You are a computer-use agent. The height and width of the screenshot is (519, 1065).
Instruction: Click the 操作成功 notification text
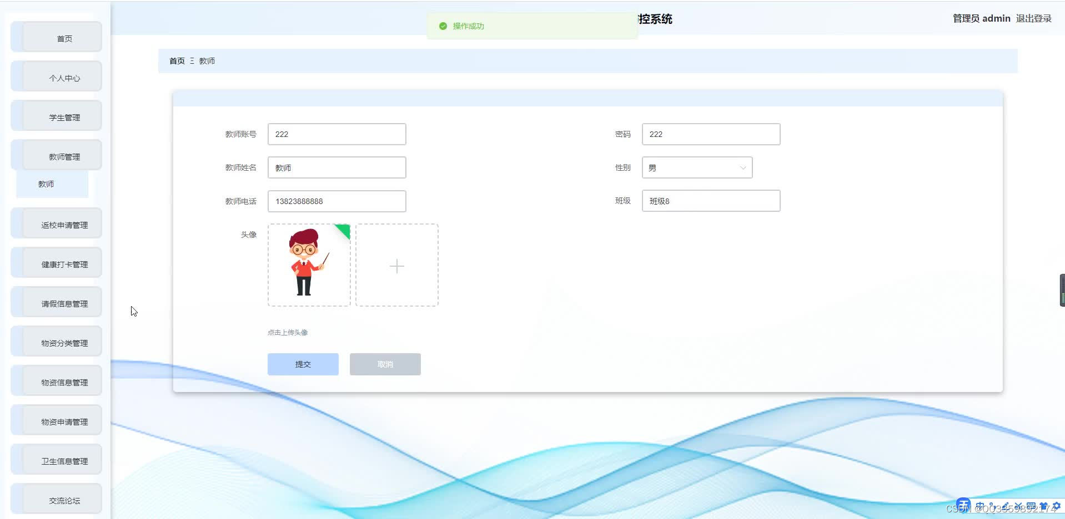click(x=469, y=26)
